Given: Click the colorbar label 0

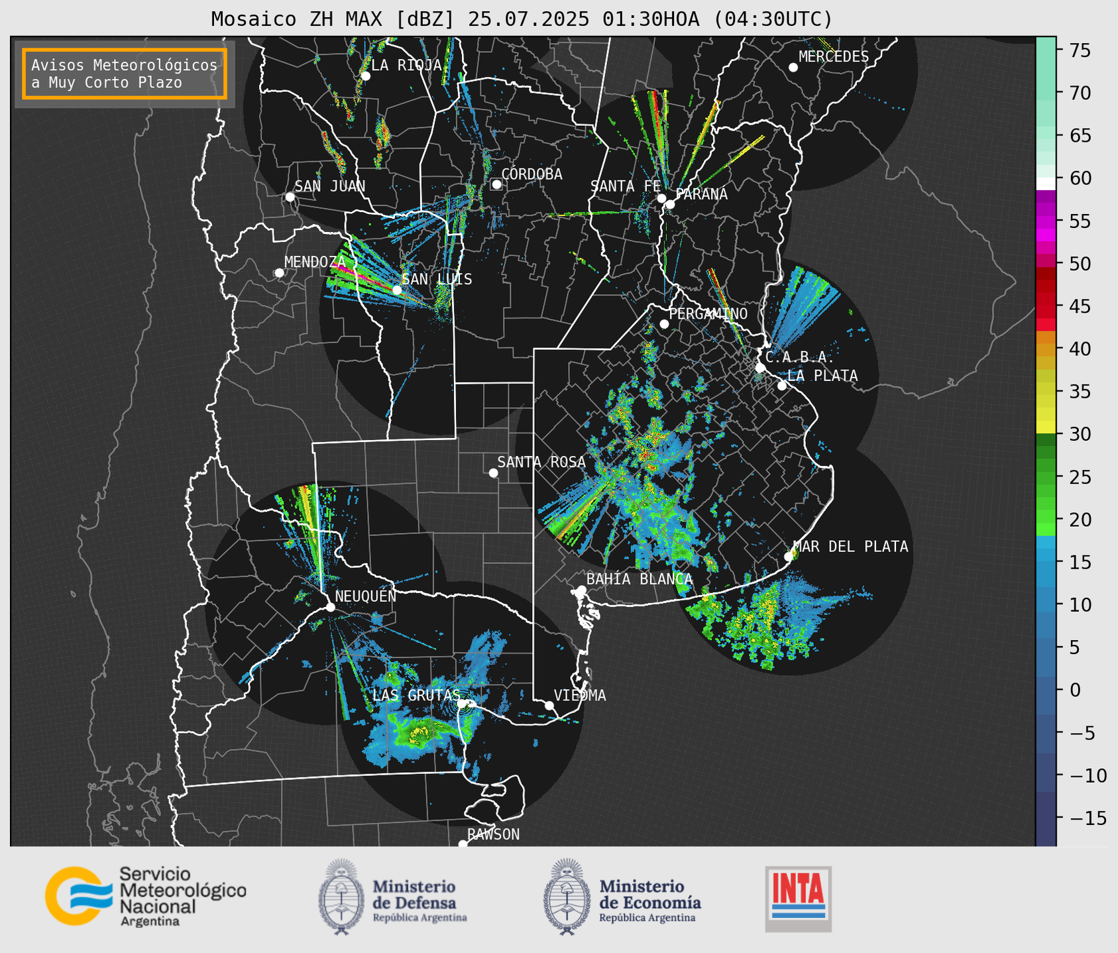Looking at the screenshot, I should pyautogui.click(x=1075, y=691).
